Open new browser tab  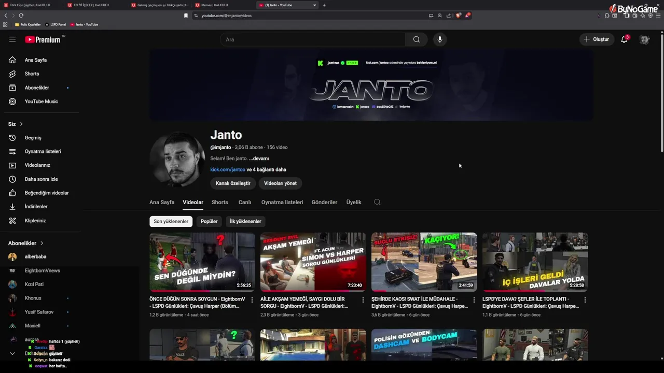324,5
